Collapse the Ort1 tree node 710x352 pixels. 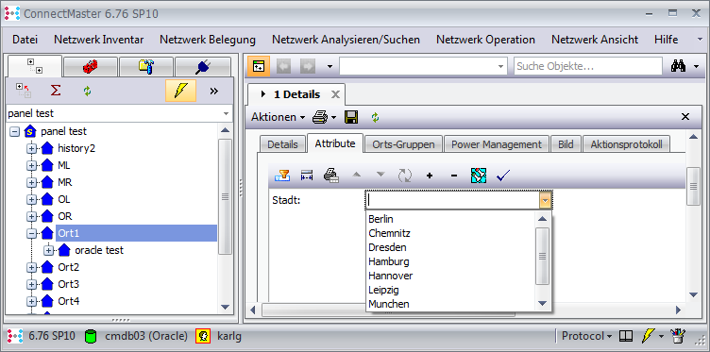point(31,233)
